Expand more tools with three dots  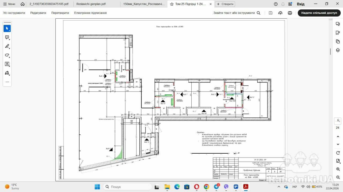click(x=7, y=82)
